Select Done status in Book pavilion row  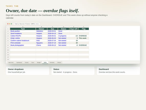point(64,31)
